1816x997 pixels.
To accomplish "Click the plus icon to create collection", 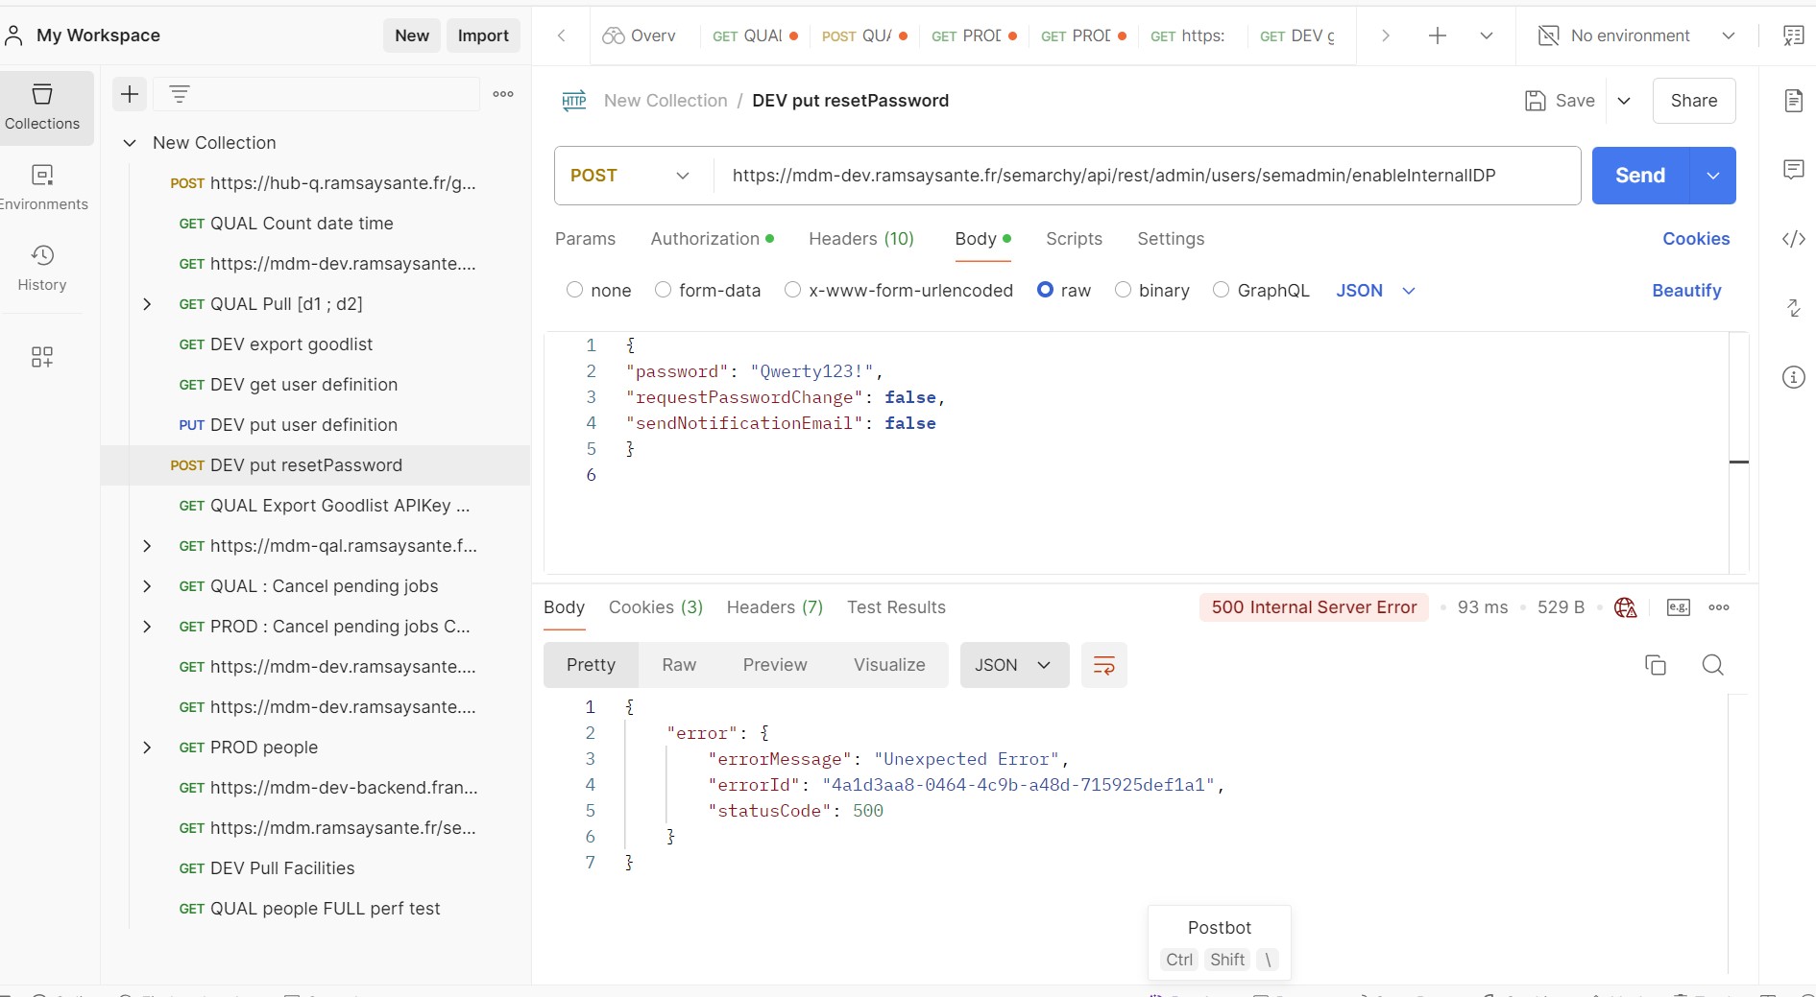I will 130,94.
